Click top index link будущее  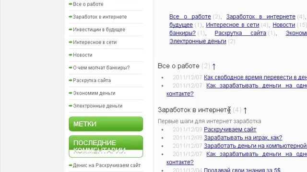[x=181, y=25]
